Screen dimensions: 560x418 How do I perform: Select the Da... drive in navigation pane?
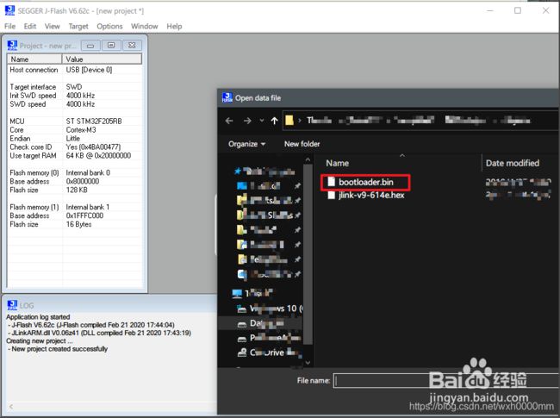click(x=261, y=323)
